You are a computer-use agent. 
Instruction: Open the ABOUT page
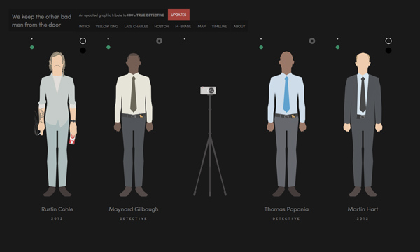point(239,26)
